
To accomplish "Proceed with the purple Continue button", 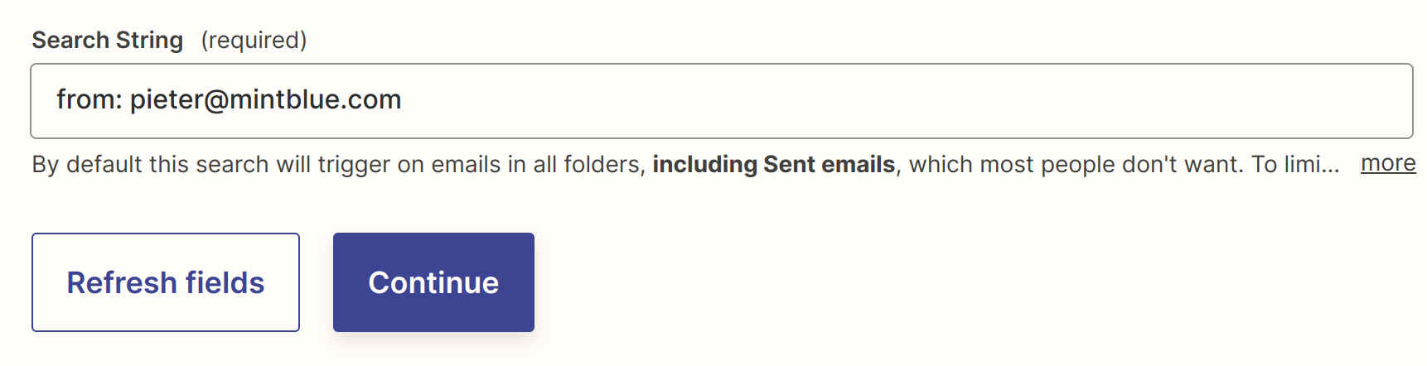I will 433,282.
